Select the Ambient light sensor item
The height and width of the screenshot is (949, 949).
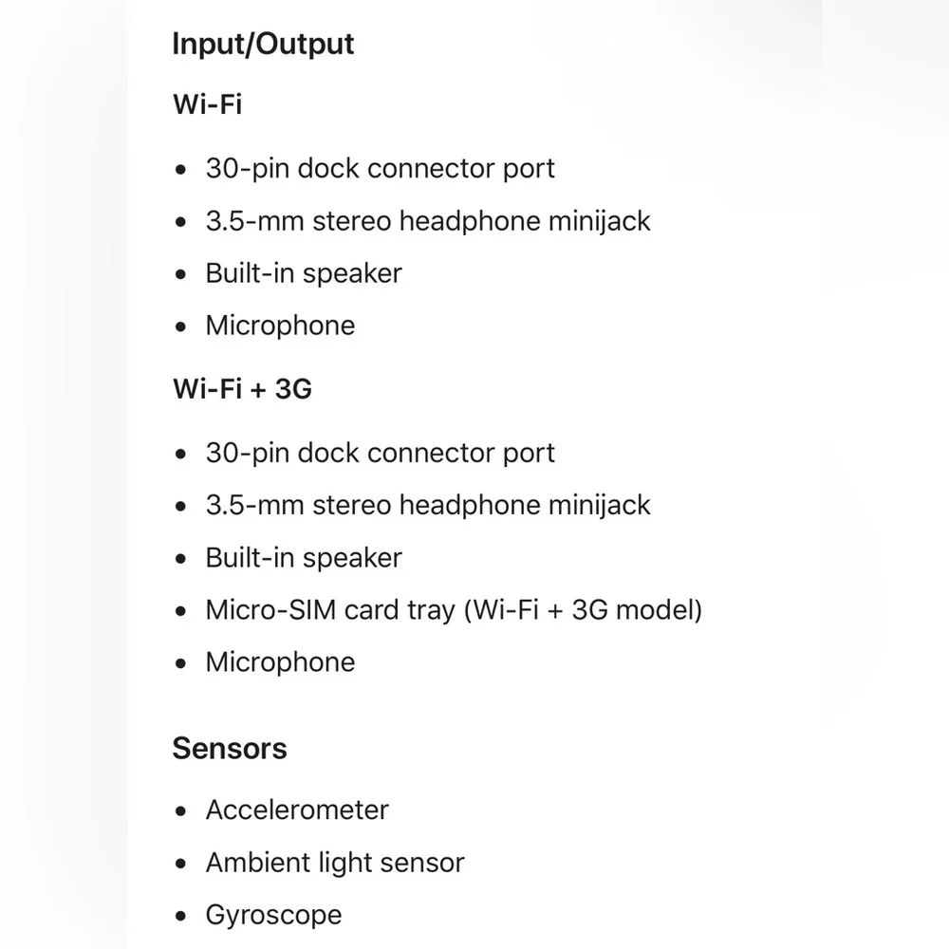click(335, 863)
